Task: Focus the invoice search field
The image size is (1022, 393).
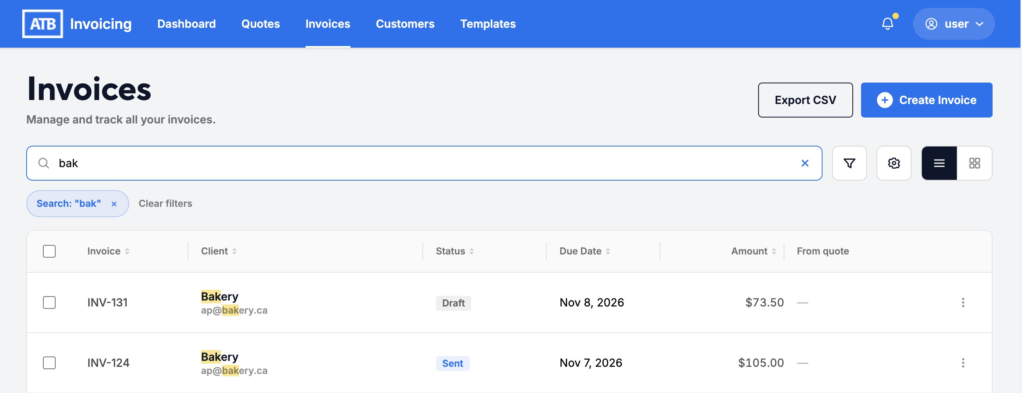Action: coord(424,163)
